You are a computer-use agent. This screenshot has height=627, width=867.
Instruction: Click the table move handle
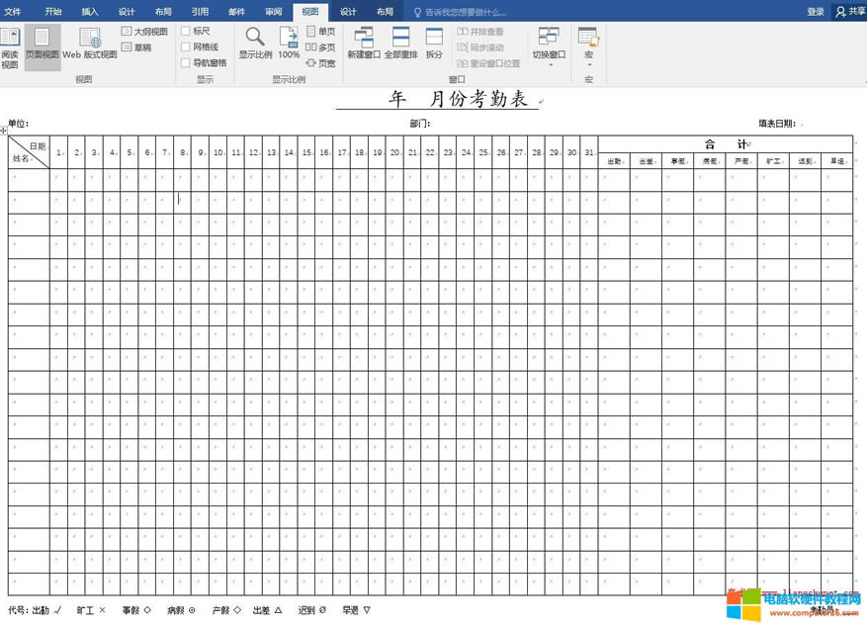4,131
